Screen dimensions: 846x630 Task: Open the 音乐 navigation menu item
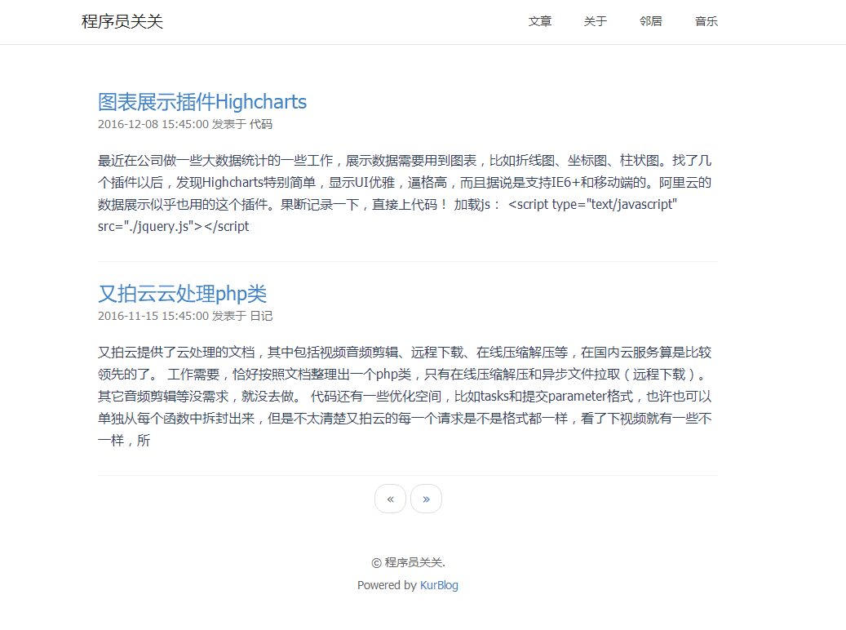(706, 22)
